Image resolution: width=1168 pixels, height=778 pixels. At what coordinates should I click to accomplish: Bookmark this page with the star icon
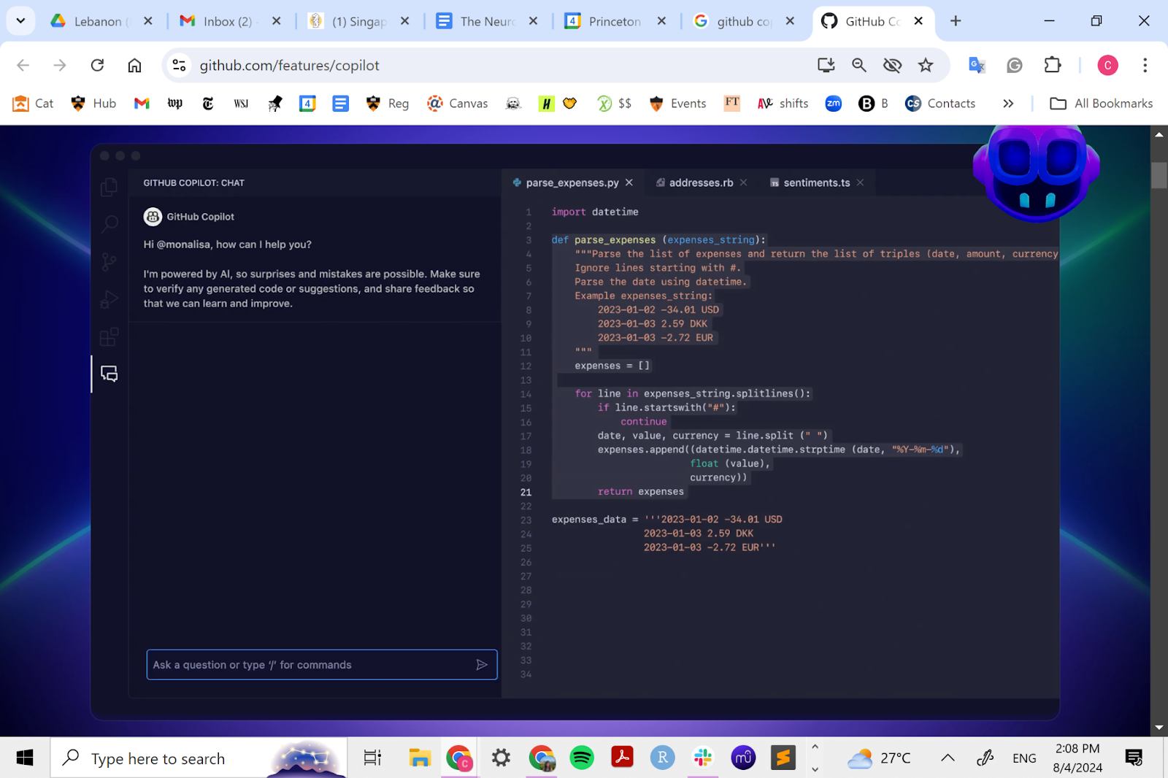click(926, 66)
